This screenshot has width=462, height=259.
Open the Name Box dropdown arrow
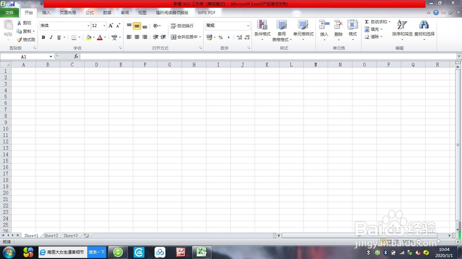(x=51, y=56)
